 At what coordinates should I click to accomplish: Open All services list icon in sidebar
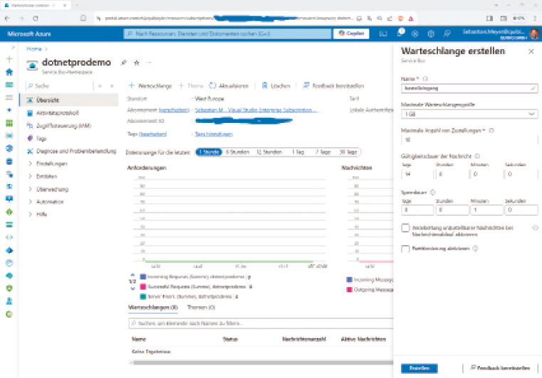[9, 97]
